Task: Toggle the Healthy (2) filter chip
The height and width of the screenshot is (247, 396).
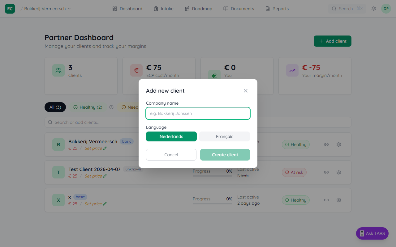Action: (88, 107)
